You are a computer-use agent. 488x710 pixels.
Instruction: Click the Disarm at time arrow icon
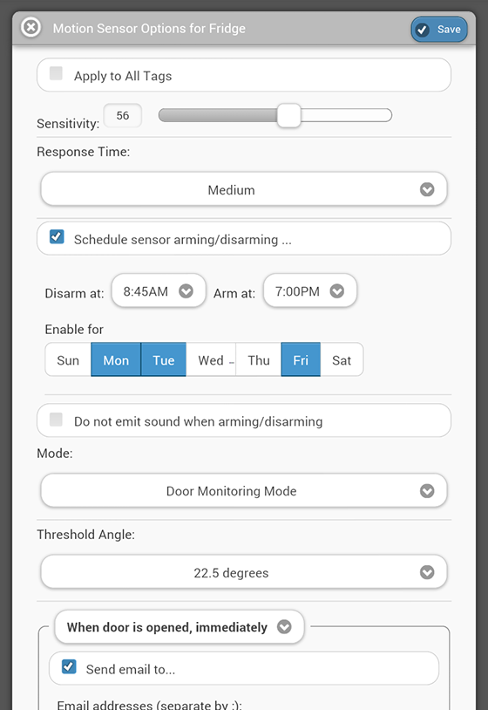tap(186, 291)
